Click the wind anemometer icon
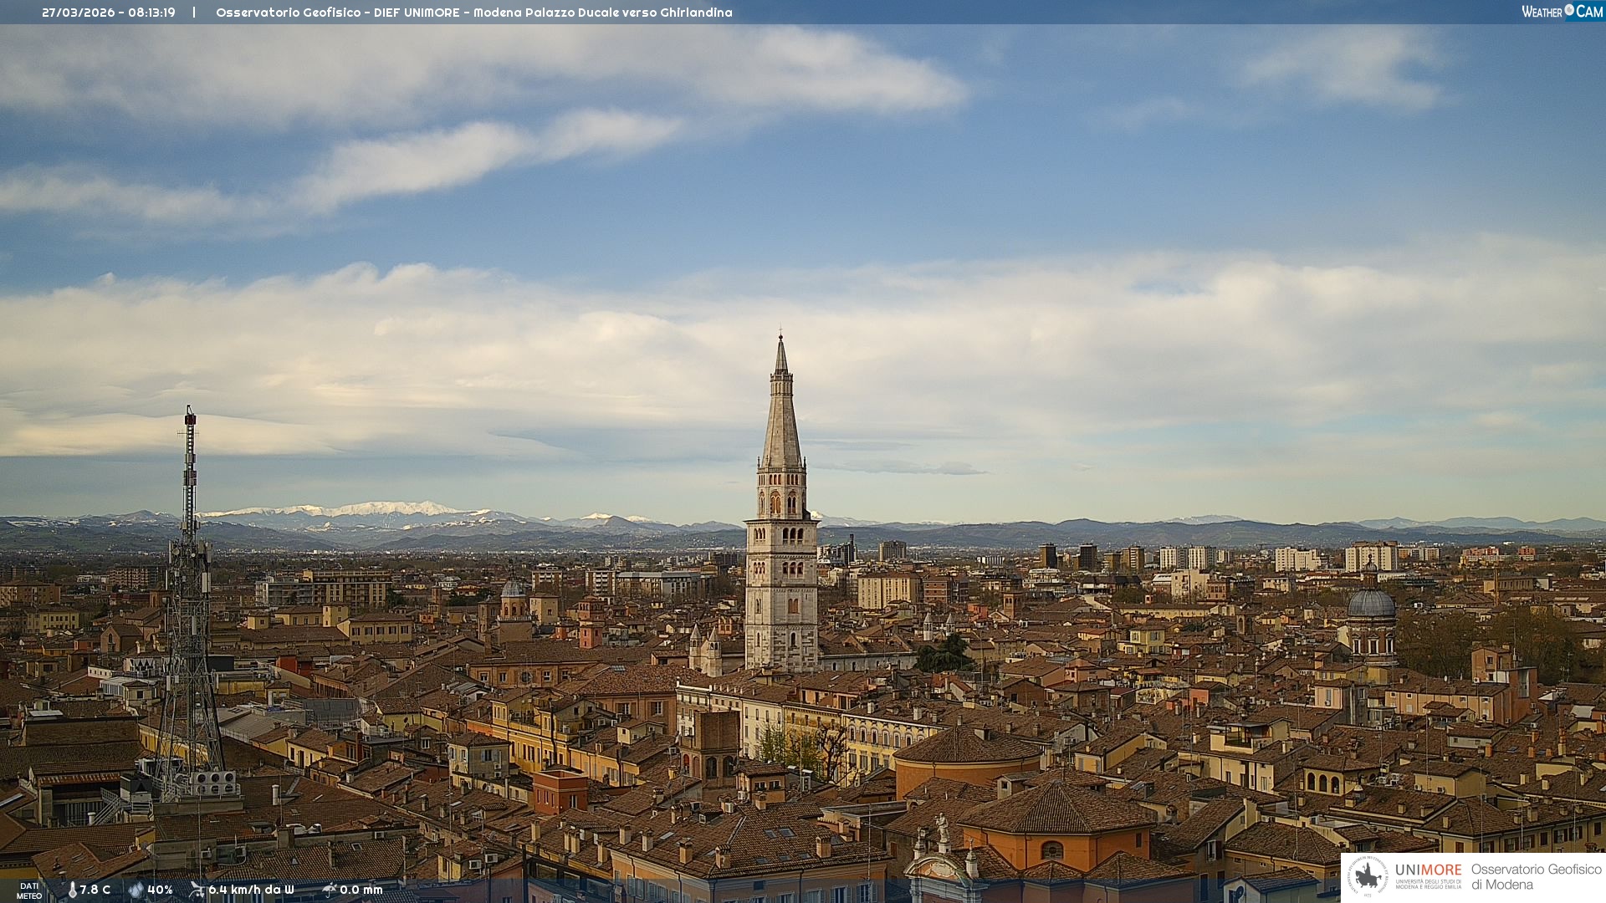The image size is (1606, 903). coord(197,890)
